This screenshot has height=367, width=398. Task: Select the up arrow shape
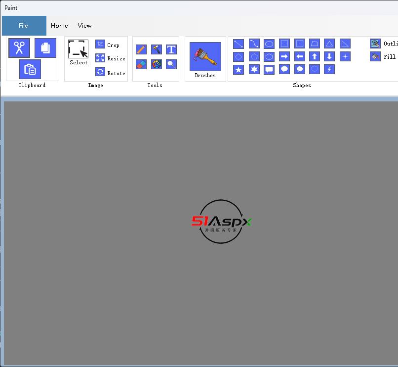coord(315,56)
